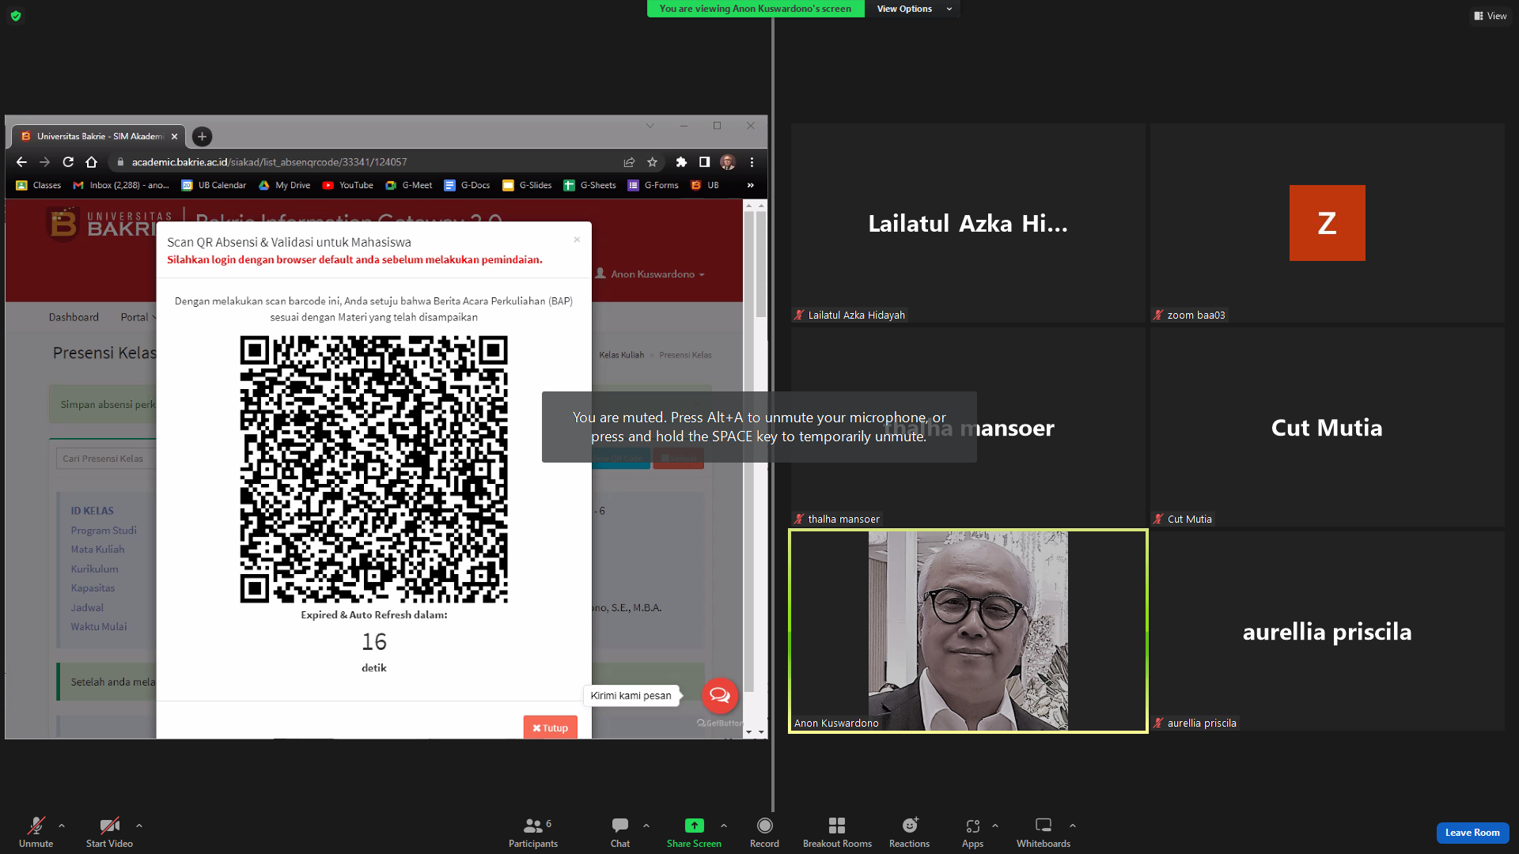The width and height of the screenshot is (1519, 854).
Task: Expand video options arrow beside Start Video
Action: pos(139,826)
